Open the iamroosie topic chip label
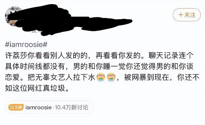This screenshot has width=205, height=125. [39, 107]
